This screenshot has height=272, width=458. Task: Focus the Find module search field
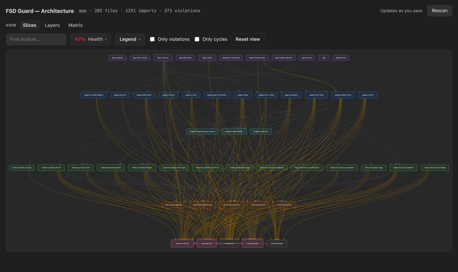[x=36, y=39]
